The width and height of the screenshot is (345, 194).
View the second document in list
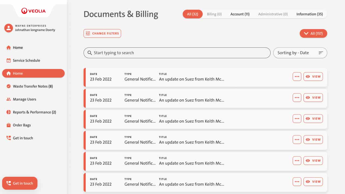tap(313, 98)
